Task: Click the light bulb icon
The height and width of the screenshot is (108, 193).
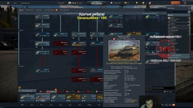Action: click(x=137, y=3)
